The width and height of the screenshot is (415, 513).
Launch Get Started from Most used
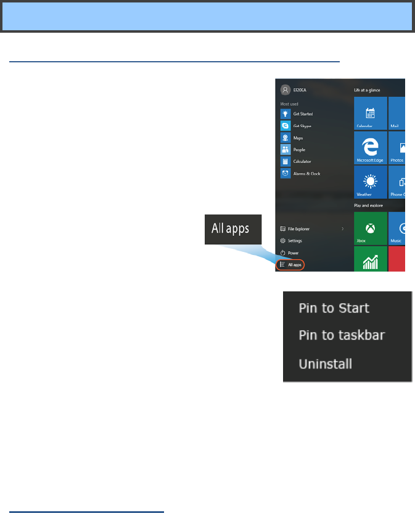click(297, 114)
